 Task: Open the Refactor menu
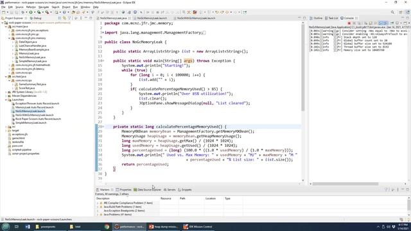(x=31, y=7)
